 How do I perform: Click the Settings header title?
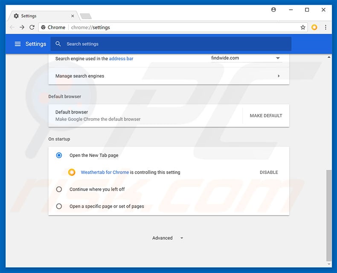pos(36,44)
